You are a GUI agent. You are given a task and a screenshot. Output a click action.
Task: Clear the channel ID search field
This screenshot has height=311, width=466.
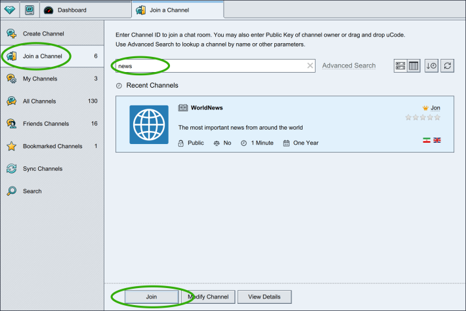pyautogui.click(x=310, y=65)
